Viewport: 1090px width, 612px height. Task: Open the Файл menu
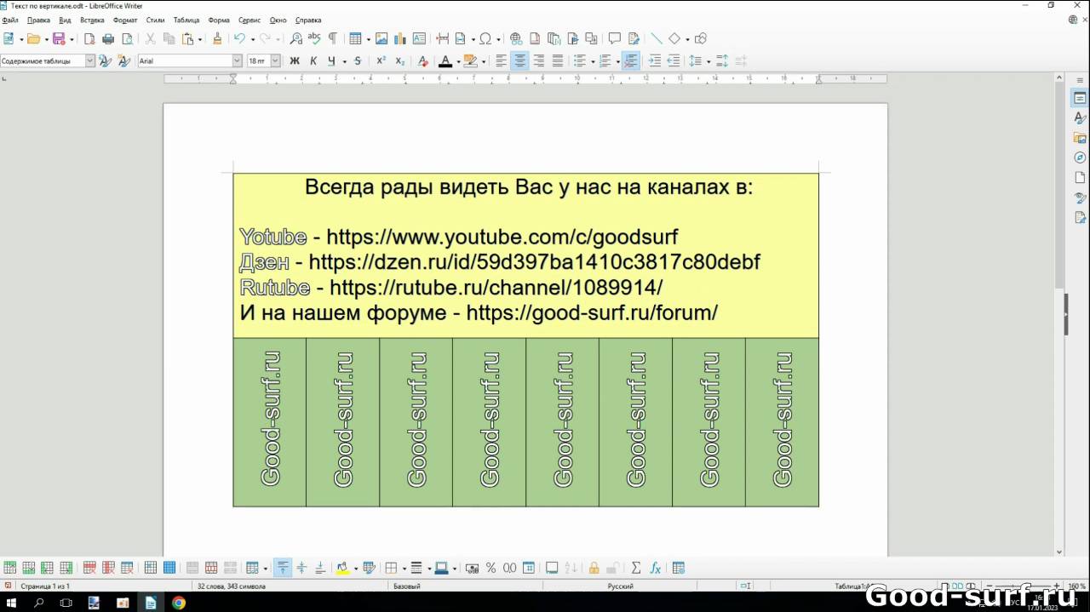pos(10,20)
